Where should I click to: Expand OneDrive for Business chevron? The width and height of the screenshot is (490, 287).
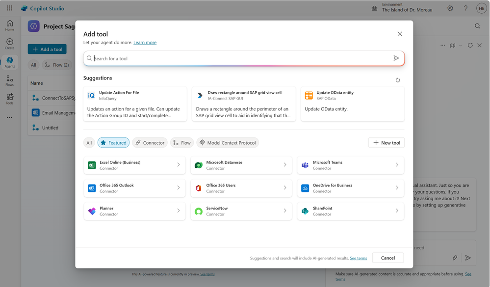tap(397, 187)
